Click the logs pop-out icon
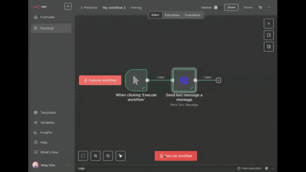This screenshot has width=306, height=172. [x=267, y=168]
